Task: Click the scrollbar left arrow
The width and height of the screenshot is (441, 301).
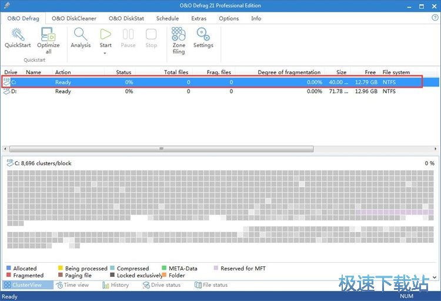Action: pos(5,149)
